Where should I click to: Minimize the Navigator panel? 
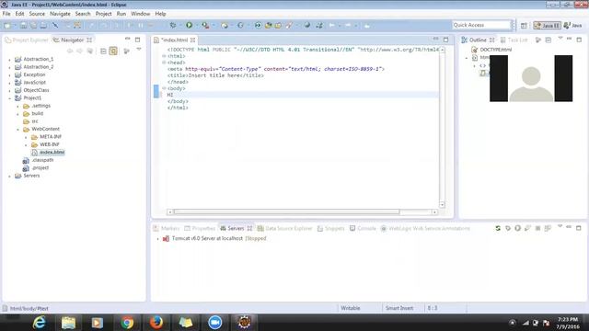[x=128, y=39]
